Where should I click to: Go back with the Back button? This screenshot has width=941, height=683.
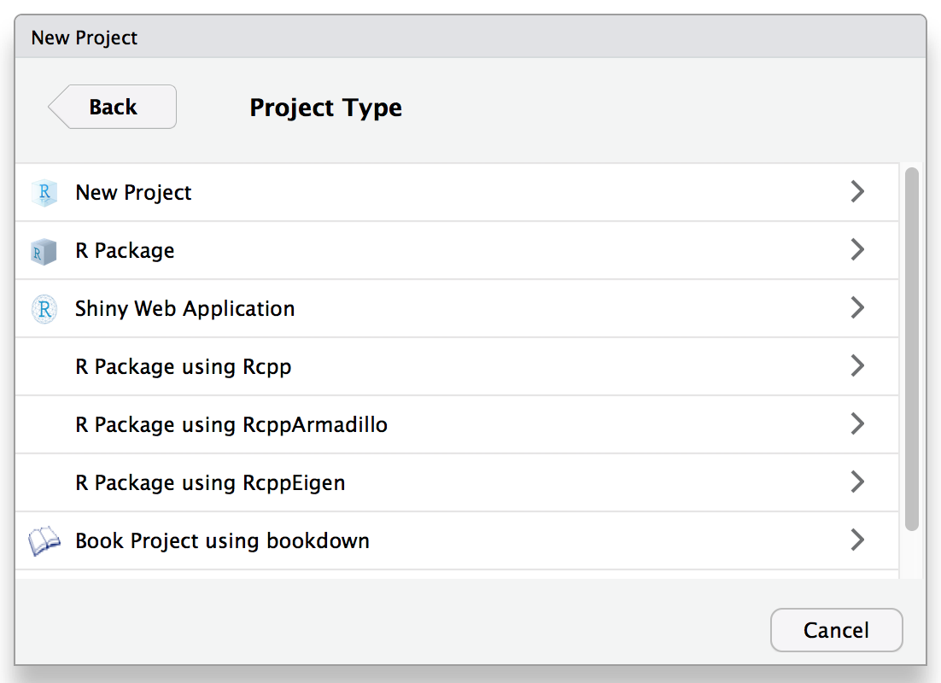[x=112, y=107]
